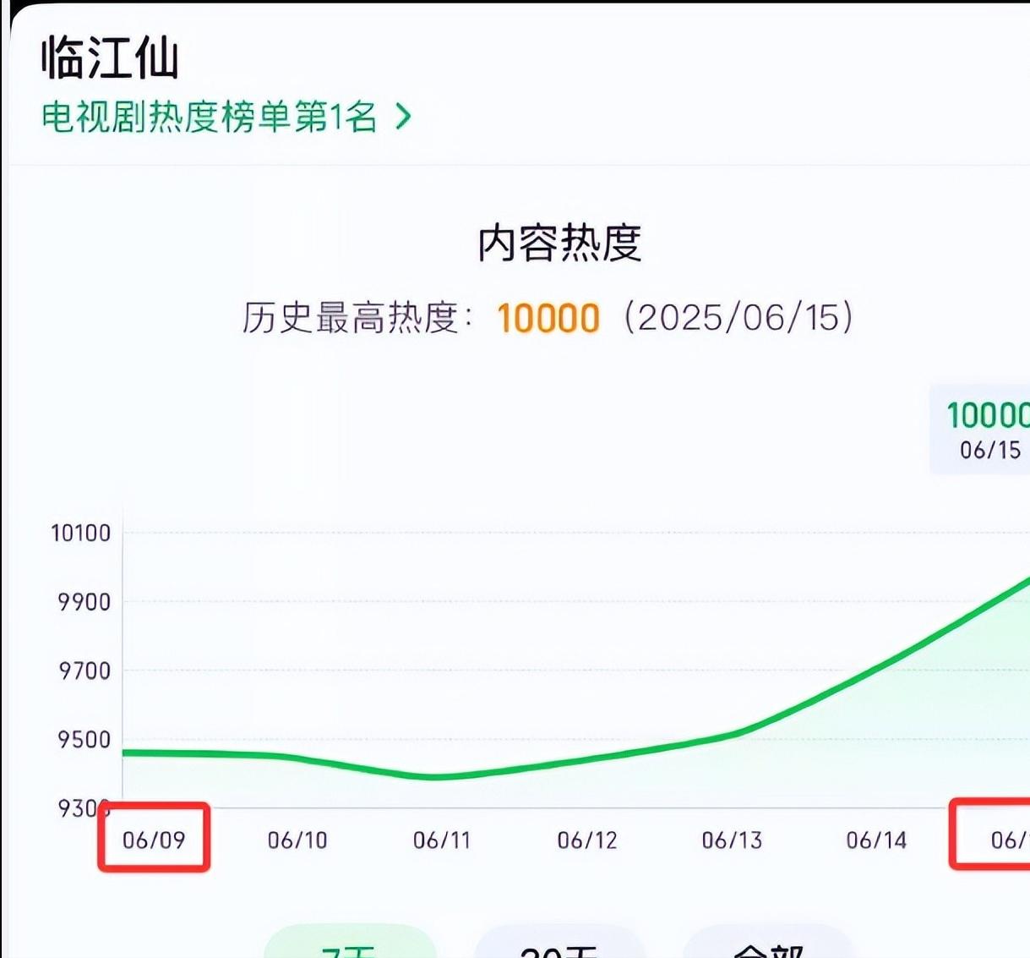Open the 电视剧热度榜单第1名 ranking link
The width and height of the screenshot is (1030, 958).
point(226,116)
